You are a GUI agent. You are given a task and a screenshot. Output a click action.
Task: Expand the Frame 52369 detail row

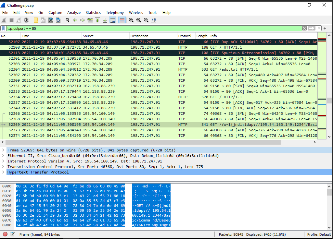point(3,150)
